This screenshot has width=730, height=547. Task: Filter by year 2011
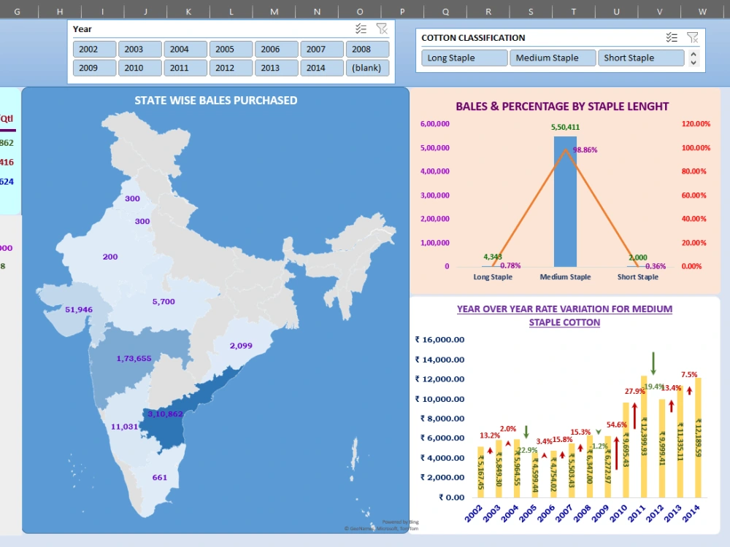point(185,68)
